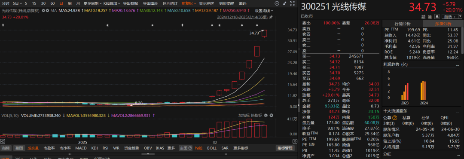Jump chart right with double-arrow icon
Screen dimensions: 464x159
click(295, 142)
